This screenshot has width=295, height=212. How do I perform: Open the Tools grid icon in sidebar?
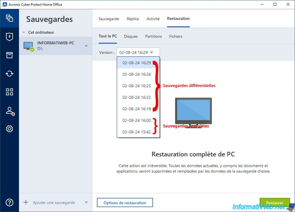click(x=9, y=92)
